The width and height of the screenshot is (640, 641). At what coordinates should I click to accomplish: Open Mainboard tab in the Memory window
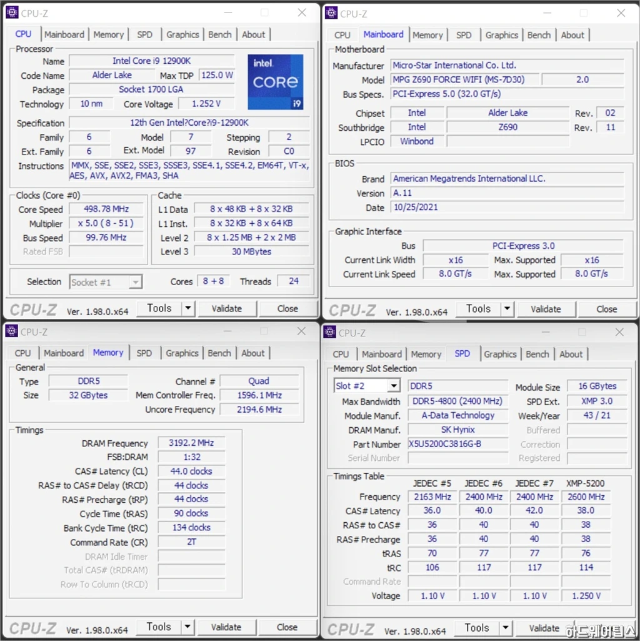pyautogui.click(x=64, y=353)
